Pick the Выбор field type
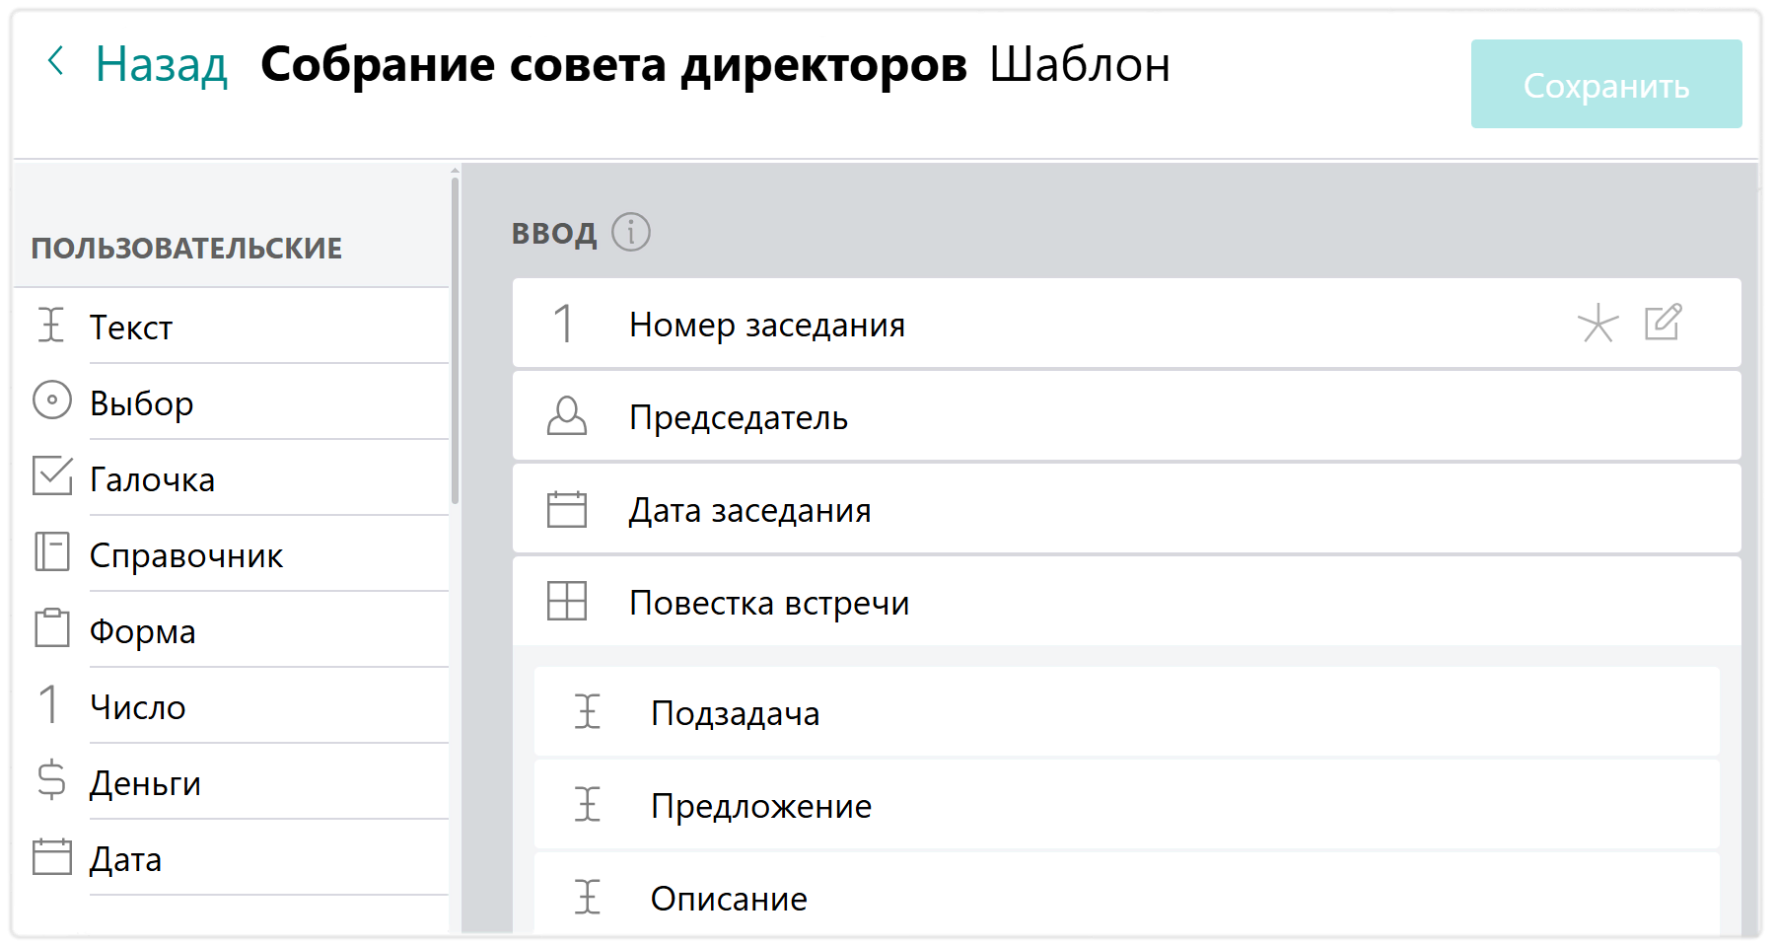 tap(141, 402)
